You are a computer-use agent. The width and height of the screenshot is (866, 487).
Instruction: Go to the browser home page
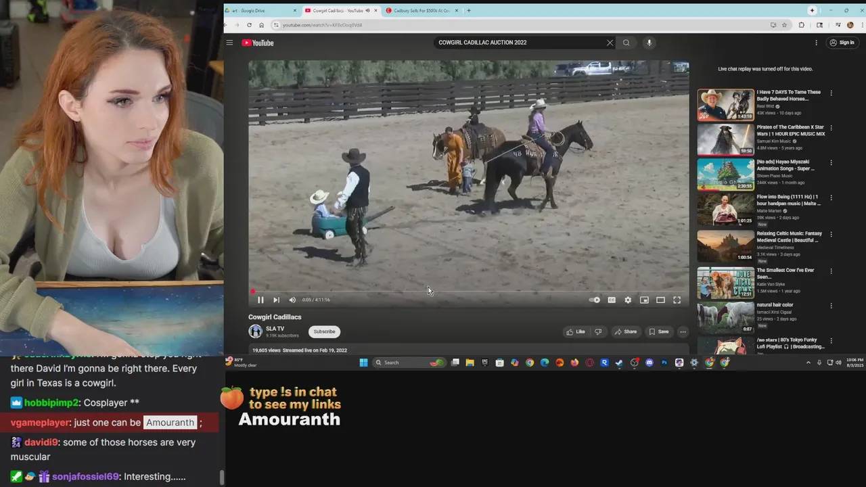(x=262, y=25)
